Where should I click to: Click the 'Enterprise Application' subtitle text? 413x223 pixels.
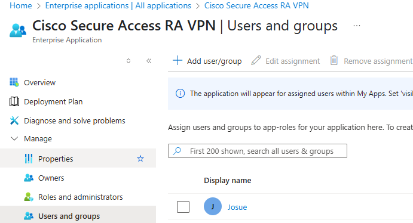coord(67,40)
